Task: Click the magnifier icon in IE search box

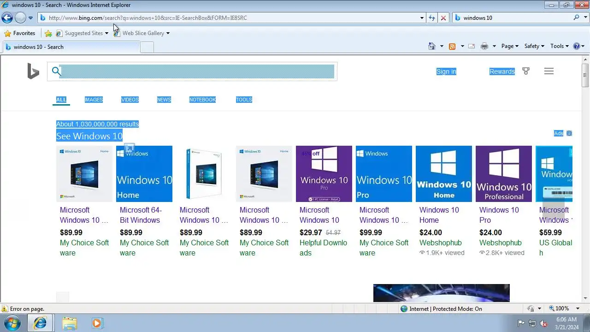Action: [x=576, y=18]
